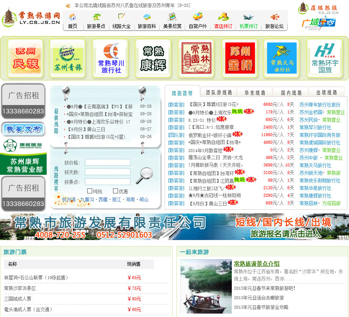This screenshot has width=349, height=317.
Task: Click the speaker announcement icon by the news ticker
Action: 68,6
